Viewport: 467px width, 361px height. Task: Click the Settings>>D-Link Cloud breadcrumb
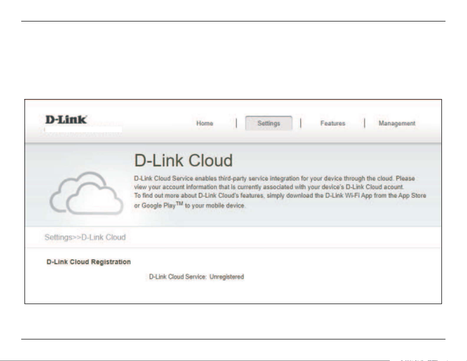pos(85,237)
